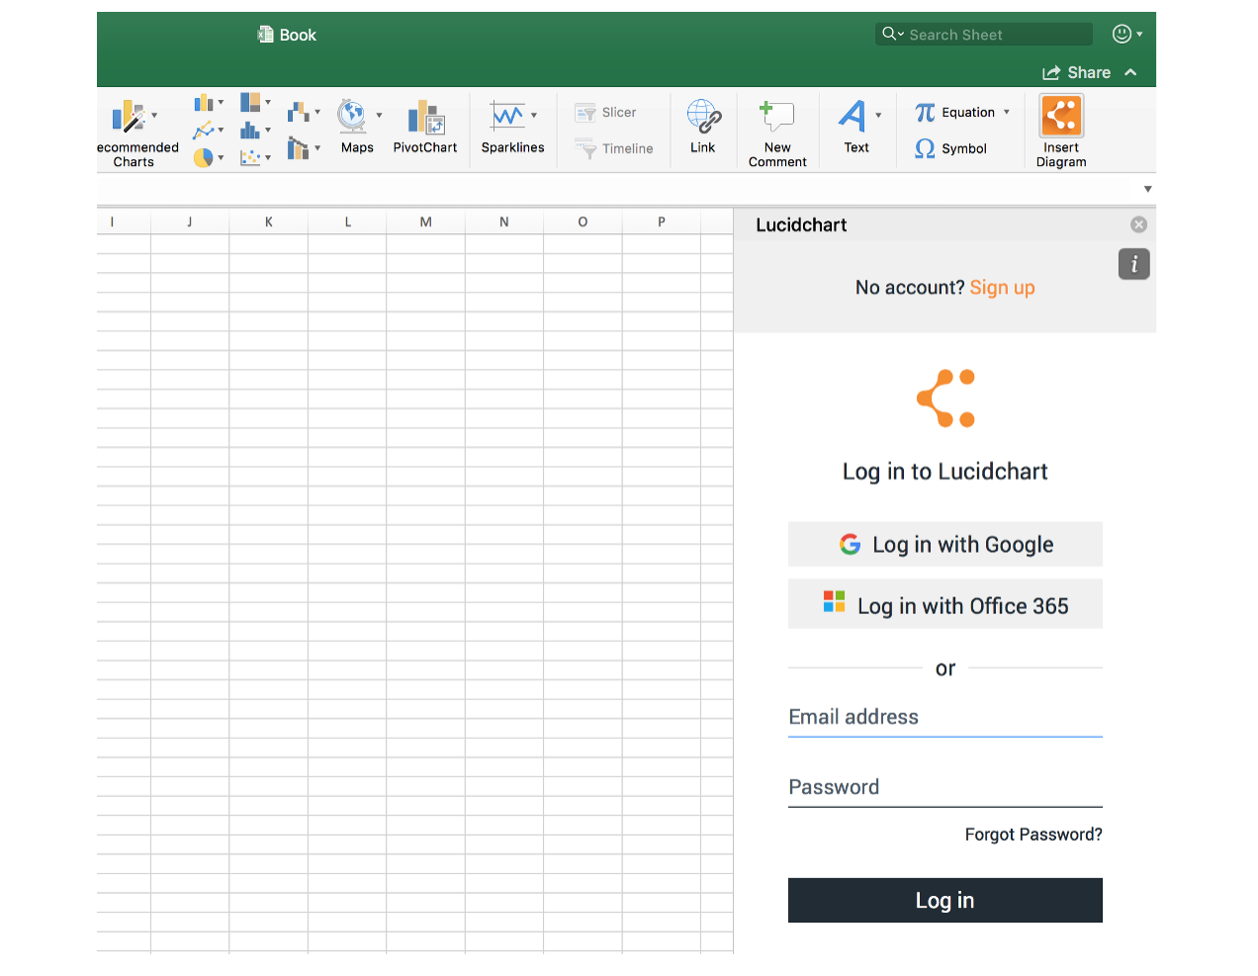Select column L header
Viewport: 1258px width, 976px height.
(x=347, y=222)
